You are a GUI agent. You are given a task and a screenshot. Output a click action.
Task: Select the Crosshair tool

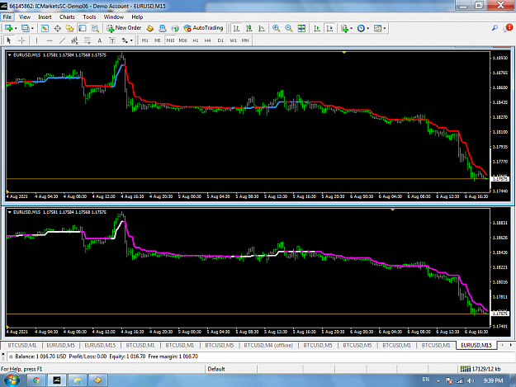pos(21,40)
